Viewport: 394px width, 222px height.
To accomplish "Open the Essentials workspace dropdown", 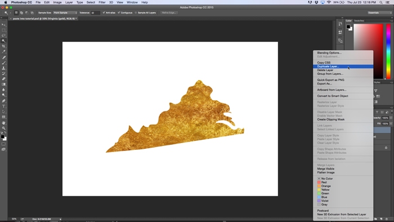I will pos(379,12).
